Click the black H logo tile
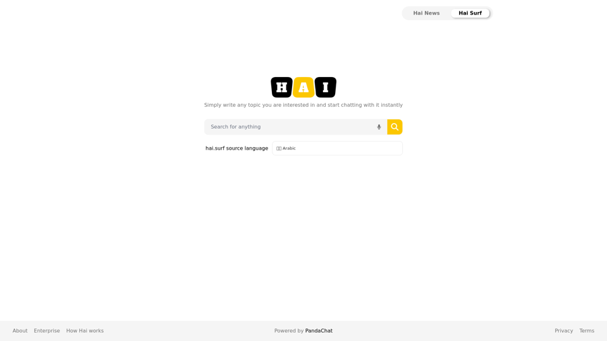 [x=281, y=87]
